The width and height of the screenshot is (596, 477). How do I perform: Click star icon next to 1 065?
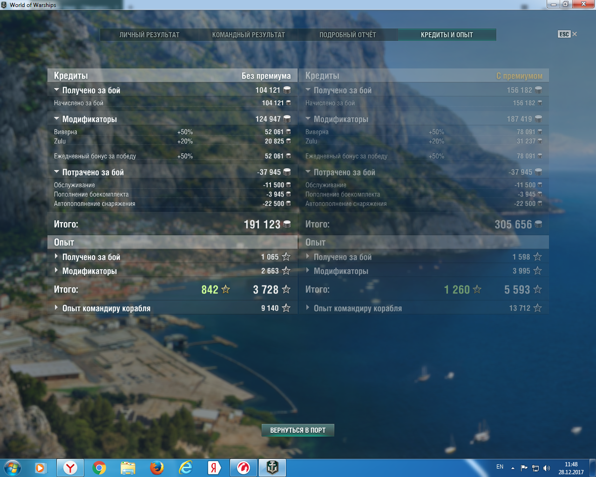286,257
